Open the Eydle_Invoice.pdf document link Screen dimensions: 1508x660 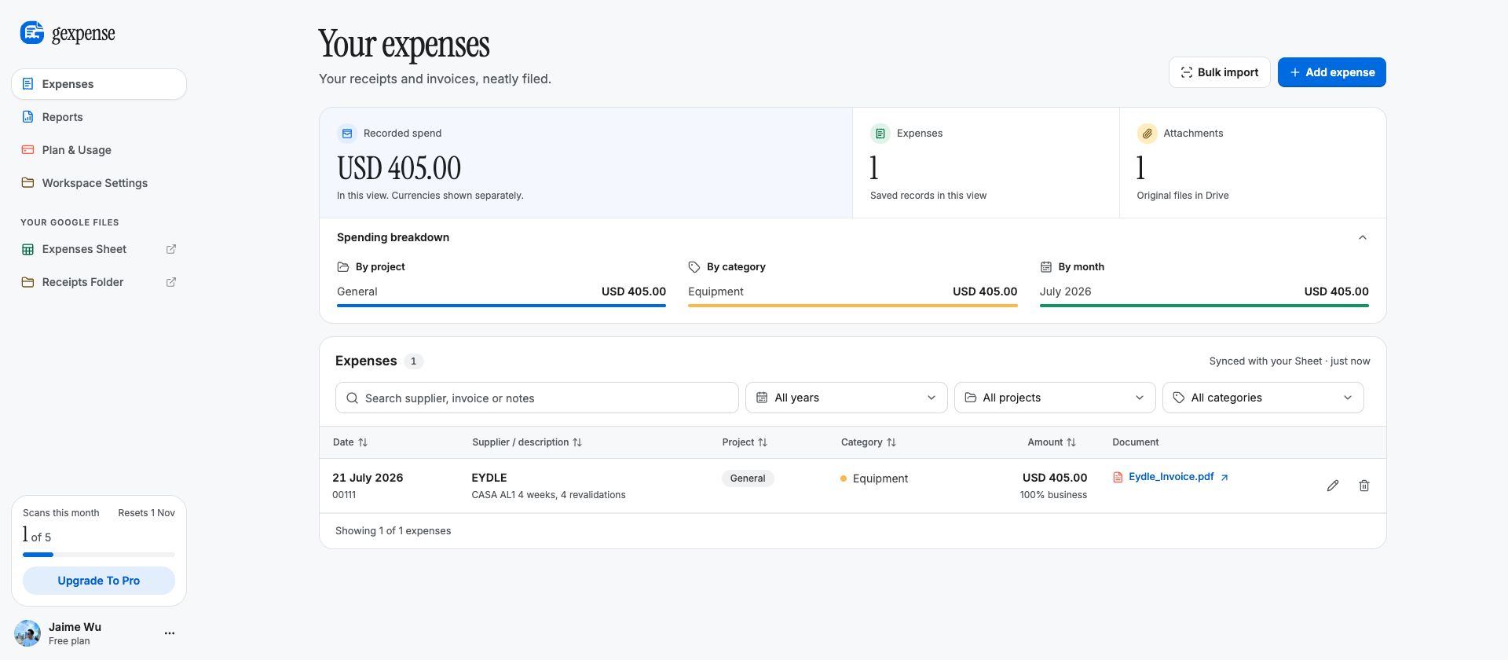(1171, 477)
